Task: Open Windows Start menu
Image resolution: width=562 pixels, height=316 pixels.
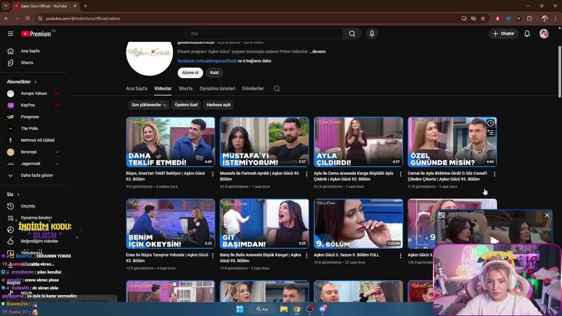Action: [240, 309]
